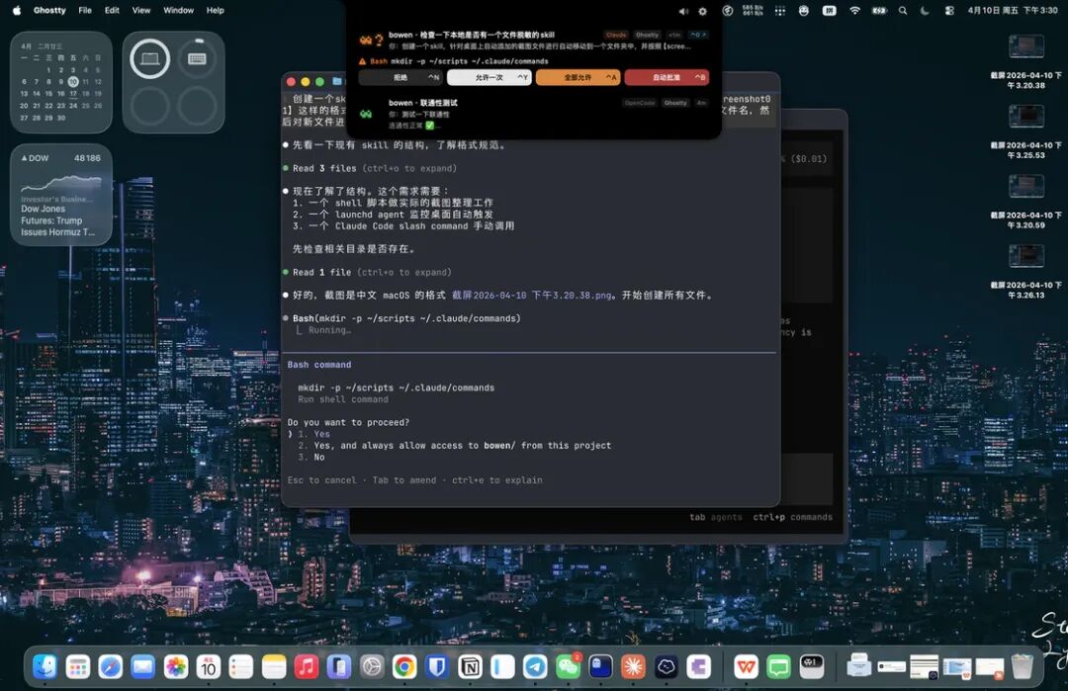
Task: Toggle Focus moon icon in menu bar
Action: [925, 10]
